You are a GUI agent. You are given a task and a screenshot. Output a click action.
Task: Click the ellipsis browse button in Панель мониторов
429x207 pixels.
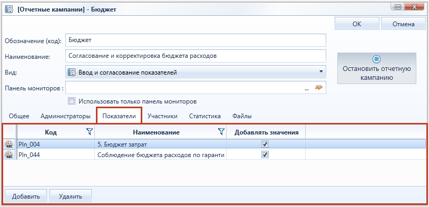tap(307, 88)
